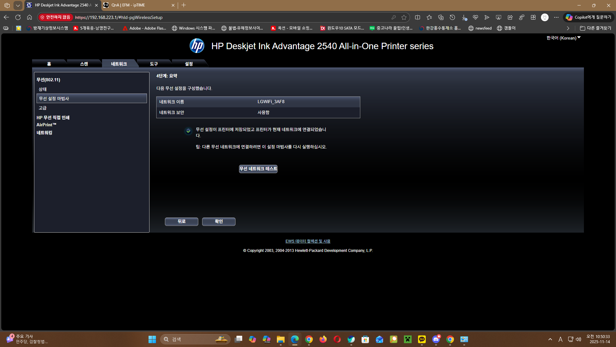The height and width of the screenshot is (347, 616).
Task: Open the 한국어 (Korean) language dropdown
Action: (x=563, y=38)
